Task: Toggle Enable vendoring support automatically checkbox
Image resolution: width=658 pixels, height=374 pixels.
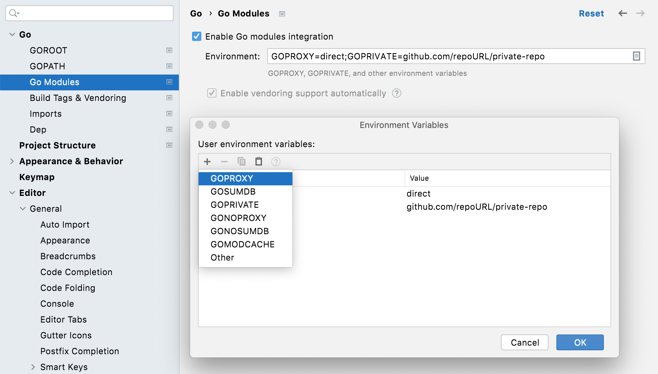Action: click(x=212, y=93)
